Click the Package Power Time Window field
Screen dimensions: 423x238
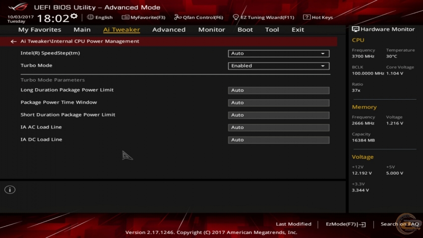click(279, 103)
